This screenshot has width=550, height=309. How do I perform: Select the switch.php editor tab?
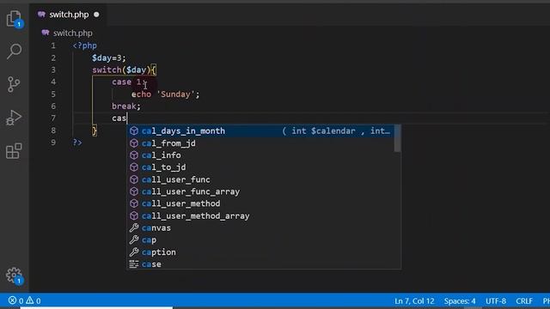(69, 15)
